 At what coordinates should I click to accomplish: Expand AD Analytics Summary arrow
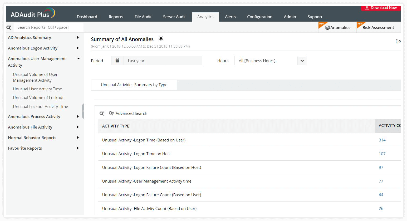coord(78,38)
